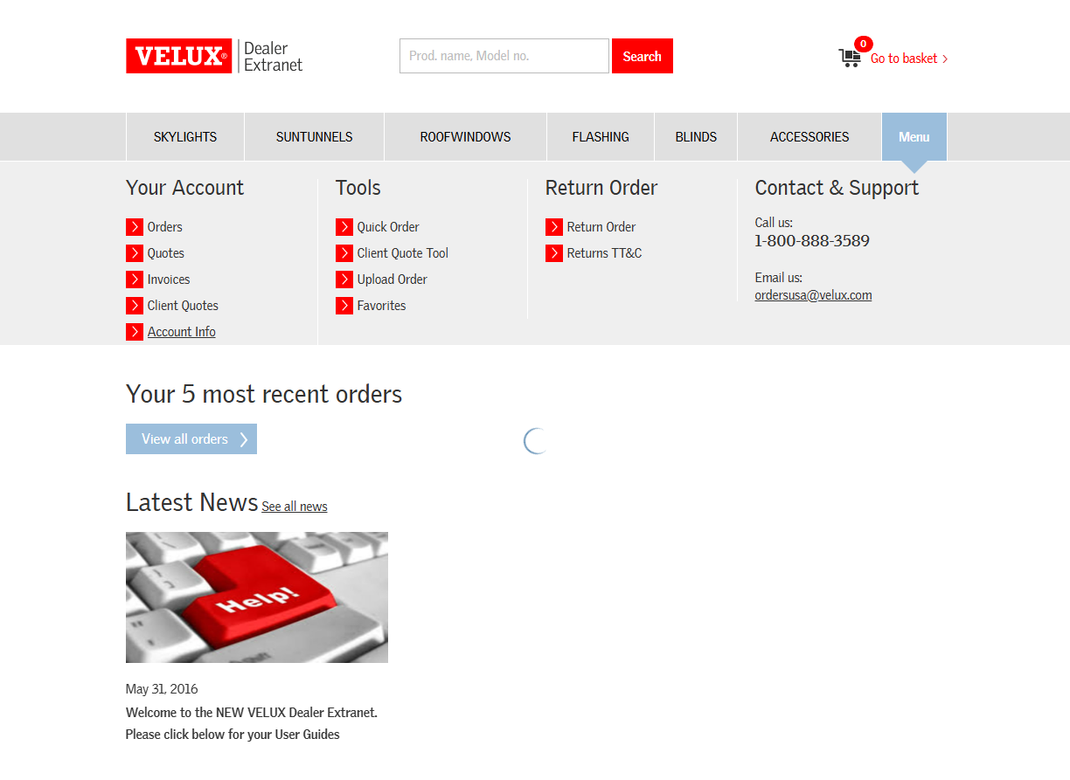Open the Account Info link
The image size is (1070, 780).
pyautogui.click(x=181, y=332)
